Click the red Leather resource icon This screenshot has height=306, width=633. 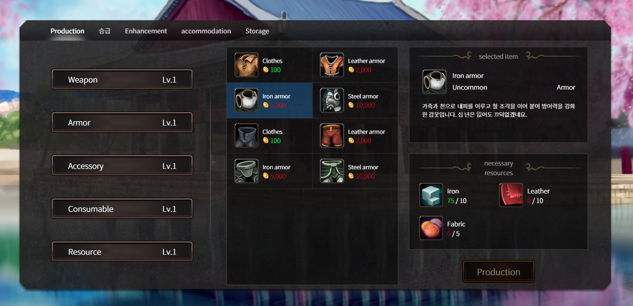click(x=511, y=195)
